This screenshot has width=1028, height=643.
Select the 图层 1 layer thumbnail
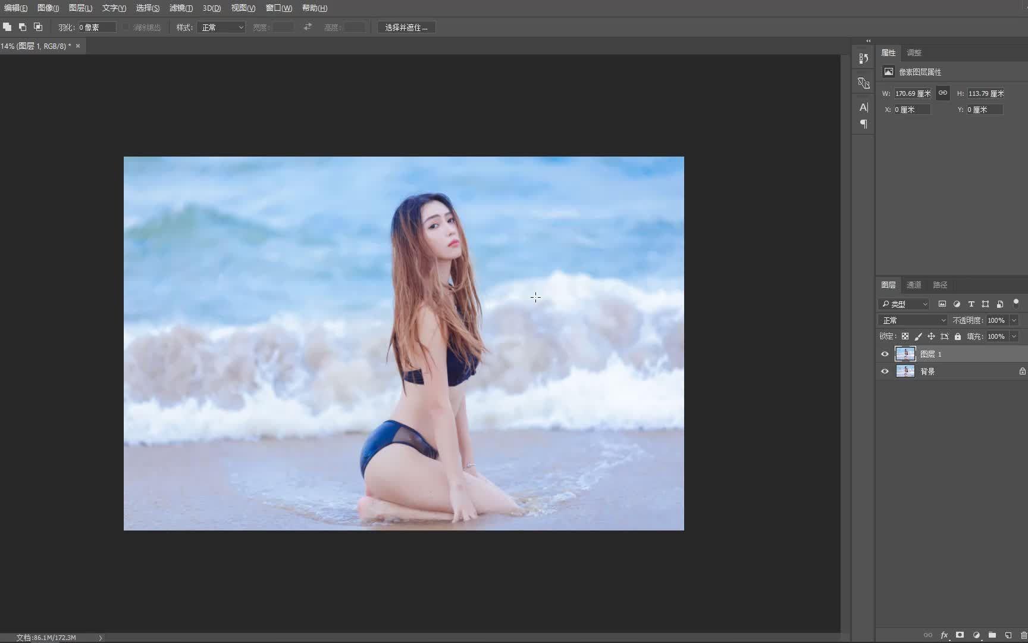(x=905, y=354)
